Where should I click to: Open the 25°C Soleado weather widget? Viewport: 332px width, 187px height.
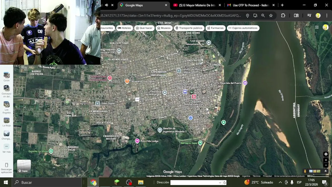pos(259,182)
